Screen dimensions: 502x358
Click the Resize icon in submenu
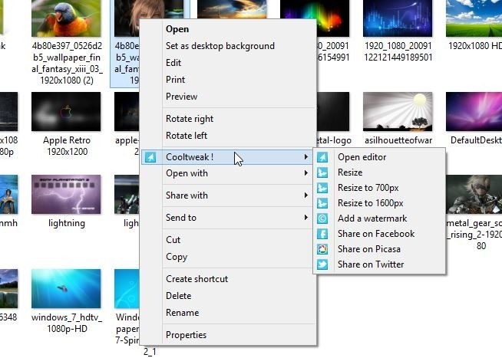coord(323,172)
